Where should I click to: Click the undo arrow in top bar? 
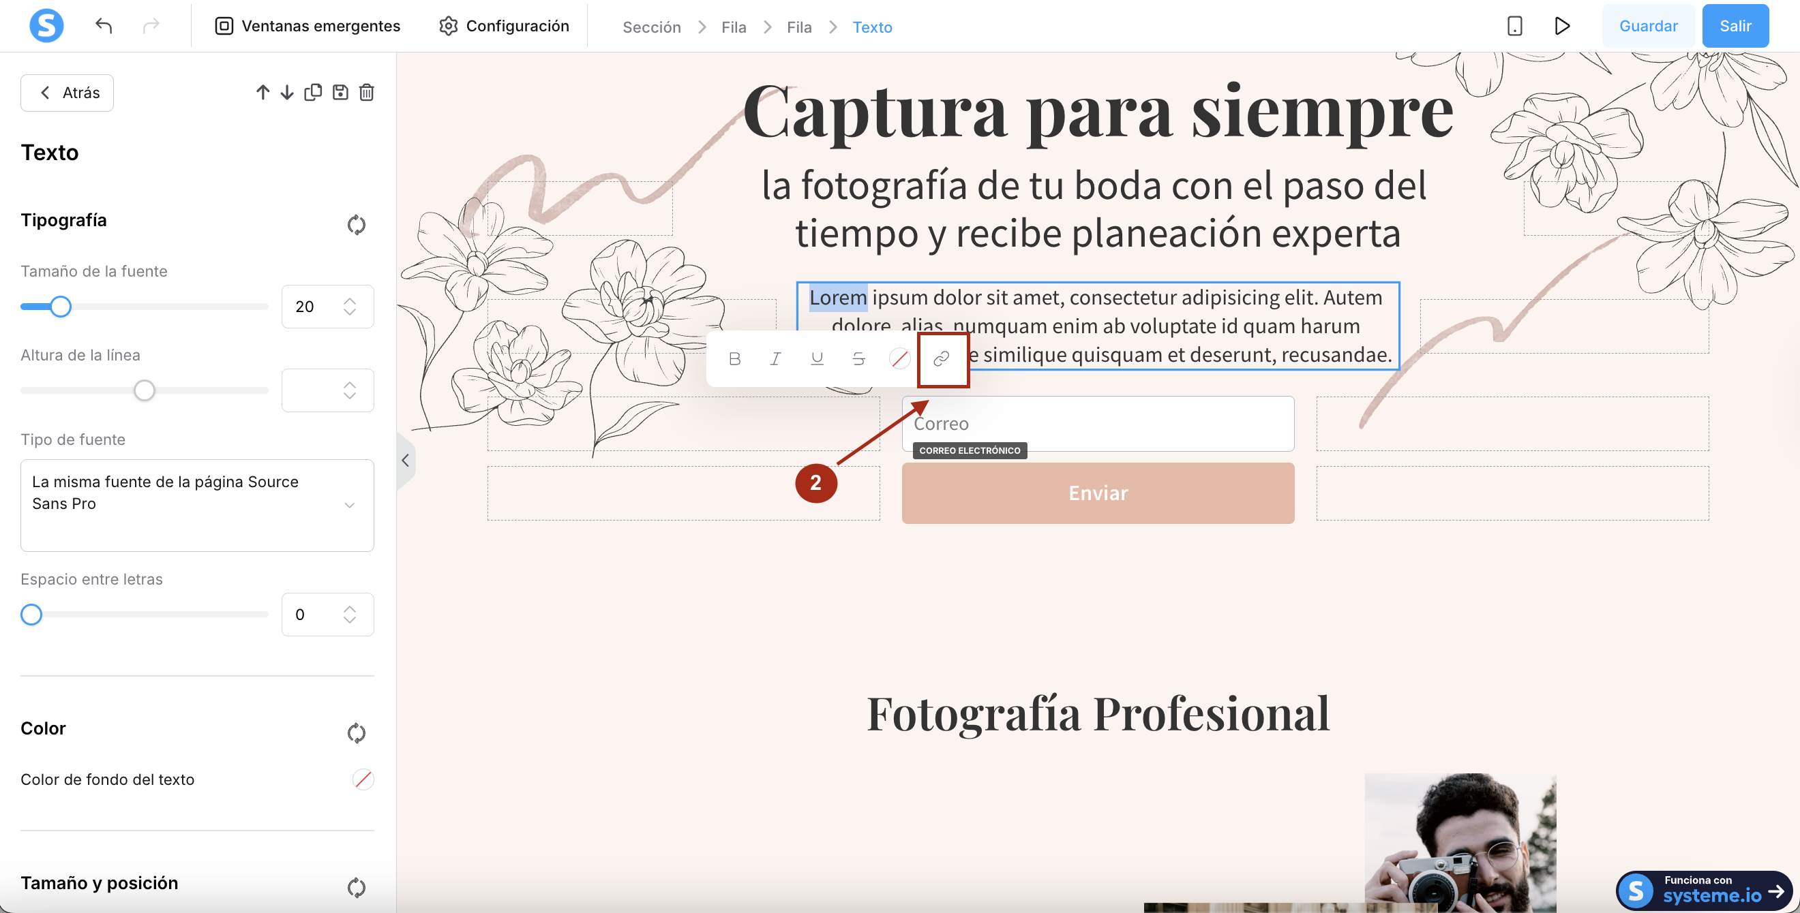[x=104, y=26]
